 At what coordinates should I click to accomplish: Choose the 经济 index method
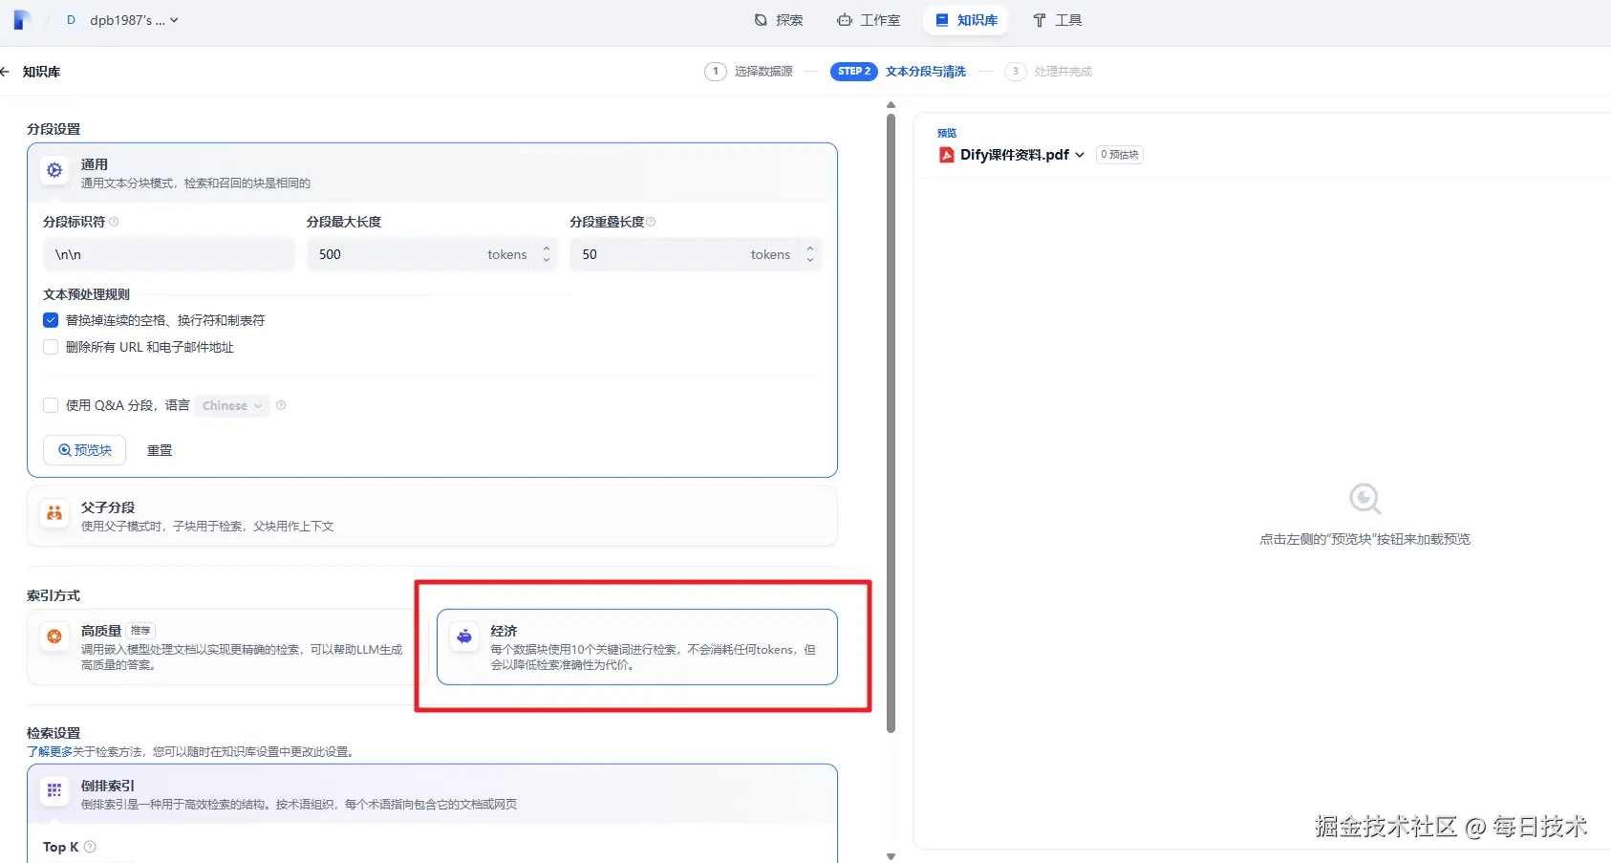[x=637, y=647]
